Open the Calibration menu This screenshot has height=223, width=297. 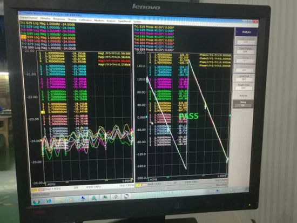pyautogui.click(x=85, y=20)
